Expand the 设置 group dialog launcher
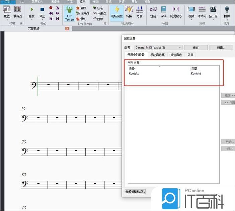235x211 pixels. (21, 24)
